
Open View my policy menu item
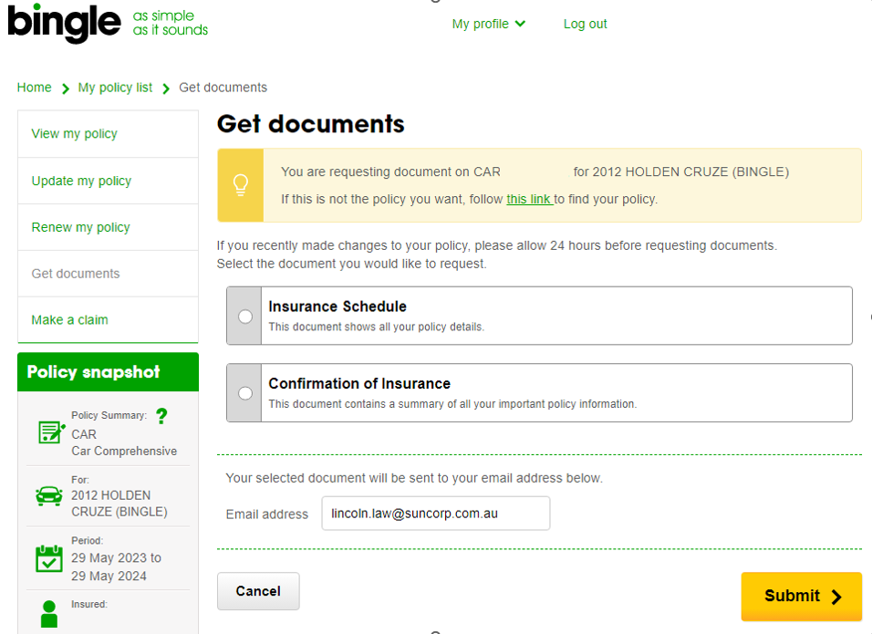pos(108,134)
